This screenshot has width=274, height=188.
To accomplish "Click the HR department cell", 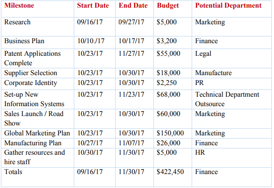I will click(200, 152).
